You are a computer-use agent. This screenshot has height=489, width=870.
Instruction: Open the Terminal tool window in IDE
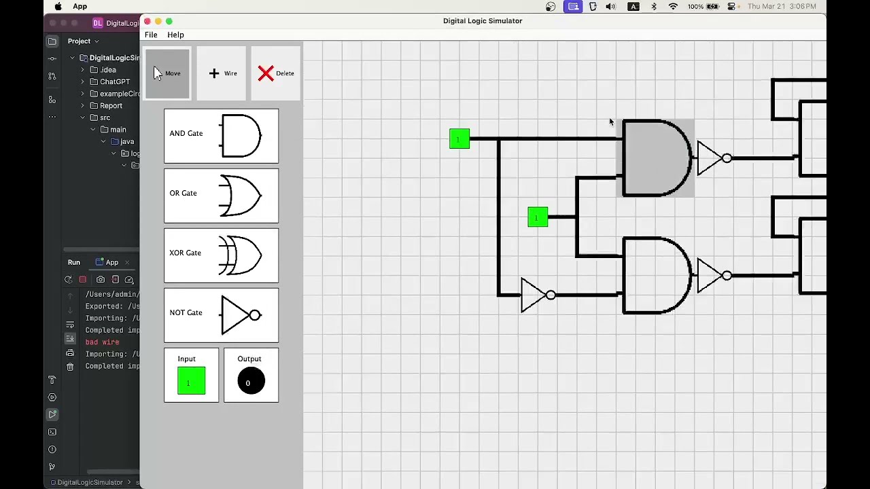click(x=52, y=432)
